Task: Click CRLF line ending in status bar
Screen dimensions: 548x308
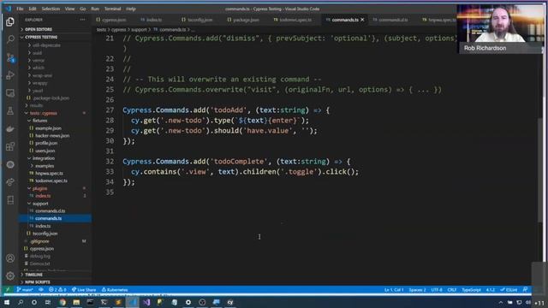Action: pyautogui.click(x=451, y=289)
